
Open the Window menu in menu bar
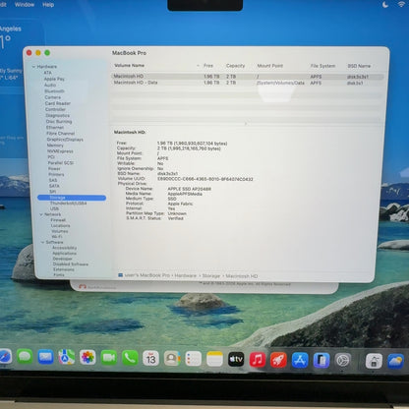pos(25,5)
